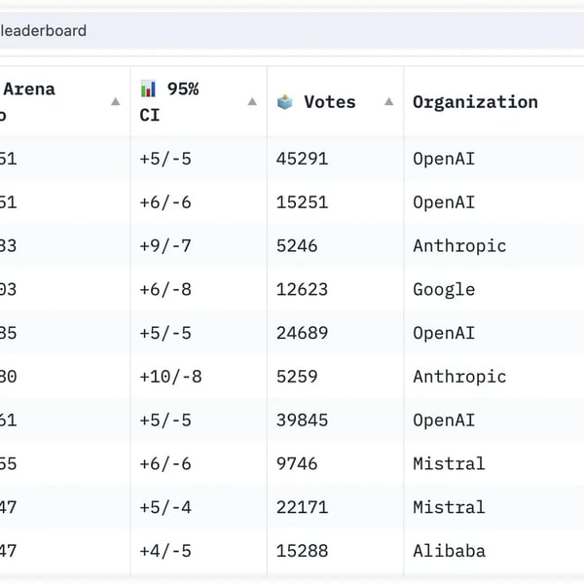Click the Arena column header label
The image size is (584, 584).
tap(29, 89)
